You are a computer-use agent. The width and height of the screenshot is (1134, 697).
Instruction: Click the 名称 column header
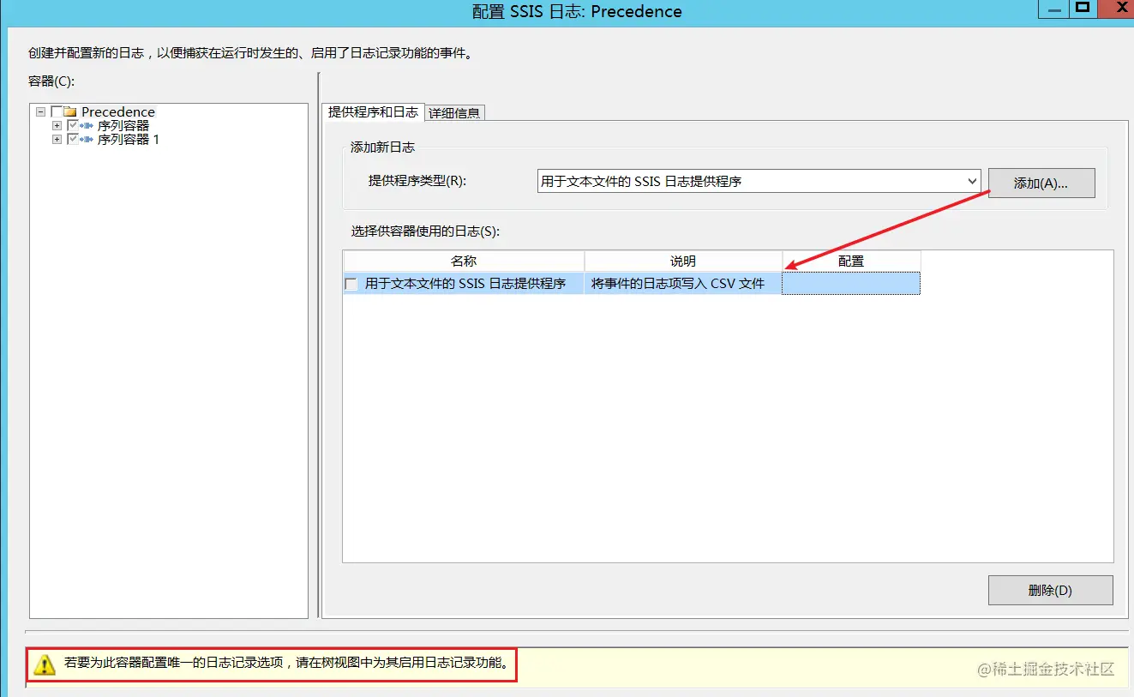point(464,261)
